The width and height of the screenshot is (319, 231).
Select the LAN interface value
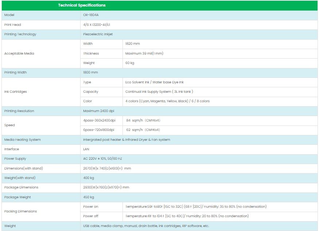(86, 149)
